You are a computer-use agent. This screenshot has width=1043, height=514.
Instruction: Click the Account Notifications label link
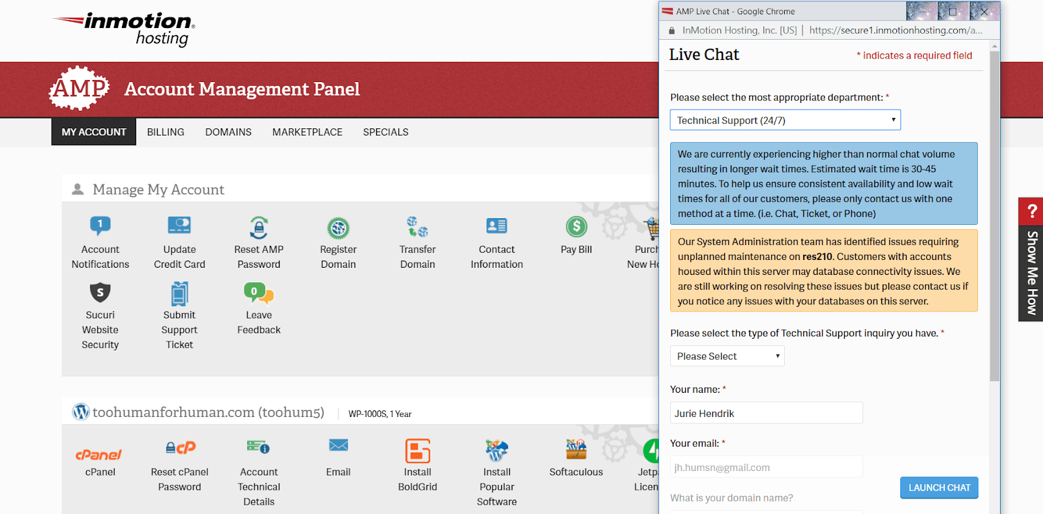(x=100, y=257)
